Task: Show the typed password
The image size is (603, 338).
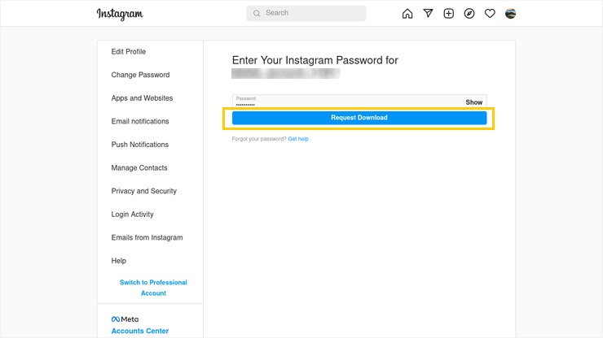Action: 473,102
